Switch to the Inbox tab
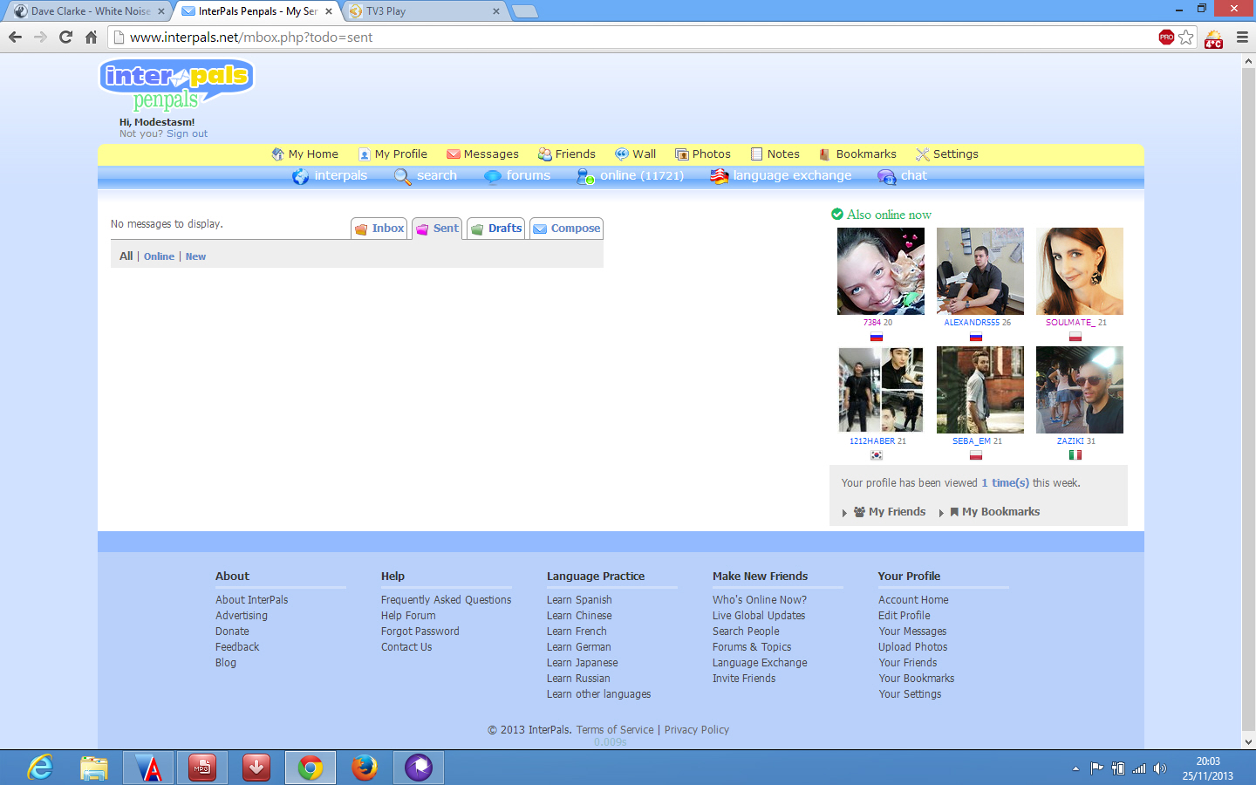The image size is (1256, 785). click(379, 229)
